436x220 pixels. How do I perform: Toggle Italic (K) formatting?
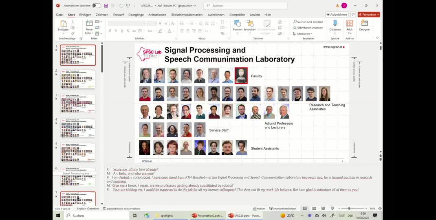coord(116,31)
